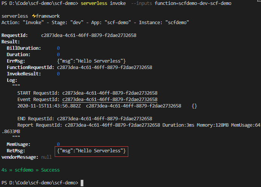Click the underlined Event RequestId link
This screenshot has height=187, width=261.
[110, 100]
